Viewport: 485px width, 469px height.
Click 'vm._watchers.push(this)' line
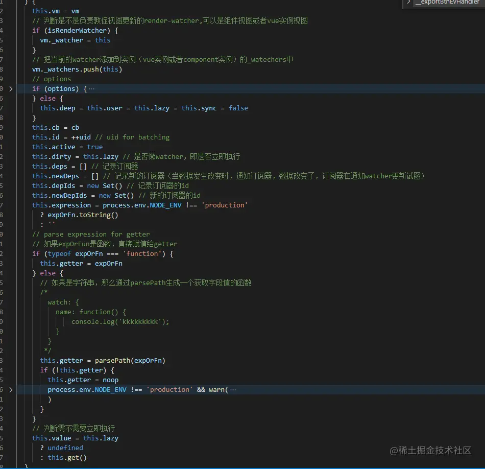pyautogui.click(x=77, y=69)
